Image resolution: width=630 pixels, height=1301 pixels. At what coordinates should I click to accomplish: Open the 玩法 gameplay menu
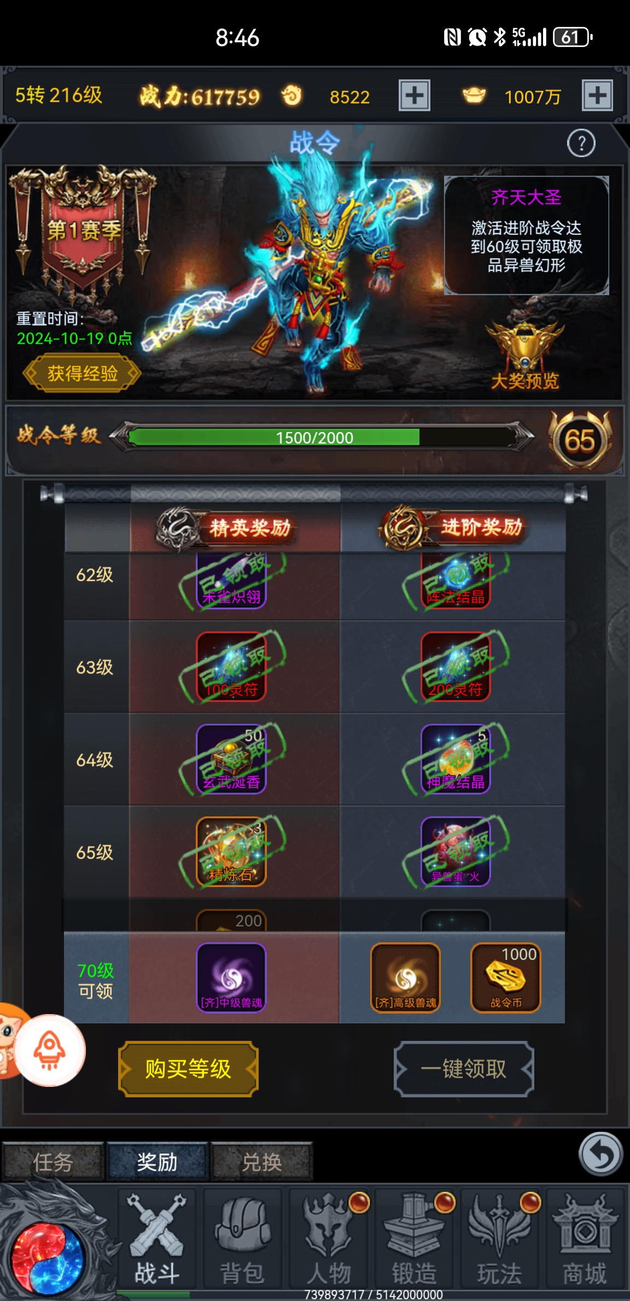[499, 1240]
